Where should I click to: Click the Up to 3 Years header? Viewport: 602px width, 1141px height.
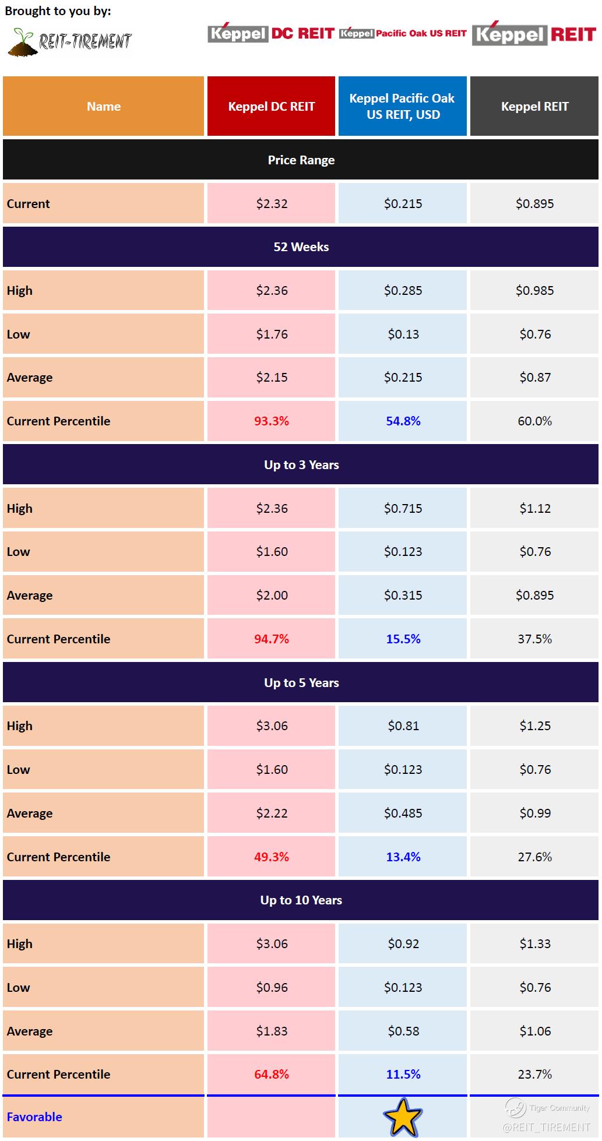click(301, 465)
